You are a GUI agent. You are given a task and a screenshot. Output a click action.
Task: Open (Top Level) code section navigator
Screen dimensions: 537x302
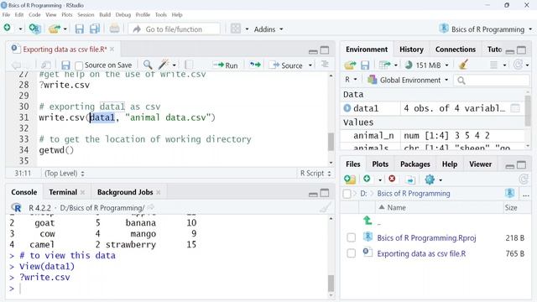pos(65,174)
